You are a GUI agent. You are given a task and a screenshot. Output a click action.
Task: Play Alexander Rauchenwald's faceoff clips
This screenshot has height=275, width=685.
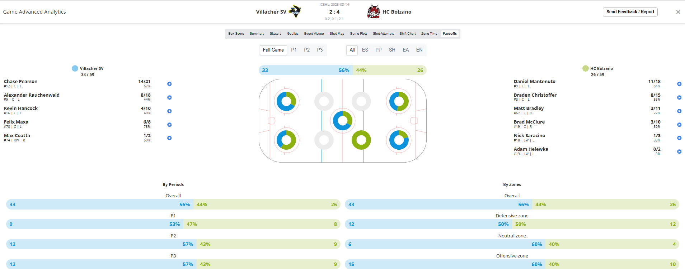click(x=169, y=97)
